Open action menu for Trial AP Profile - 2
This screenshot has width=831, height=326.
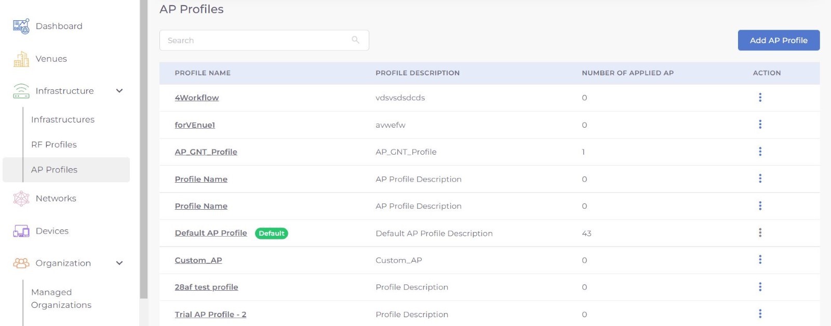760,314
